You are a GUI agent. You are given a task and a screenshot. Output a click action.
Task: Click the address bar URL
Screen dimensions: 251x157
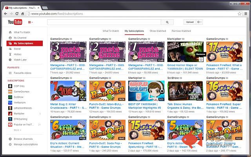(57, 14)
